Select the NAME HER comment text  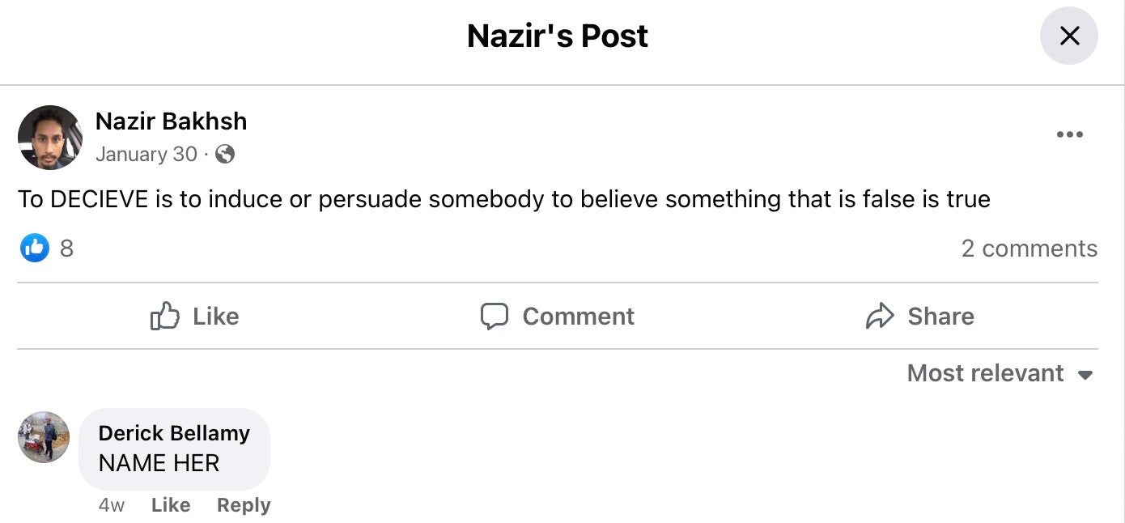pos(159,463)
